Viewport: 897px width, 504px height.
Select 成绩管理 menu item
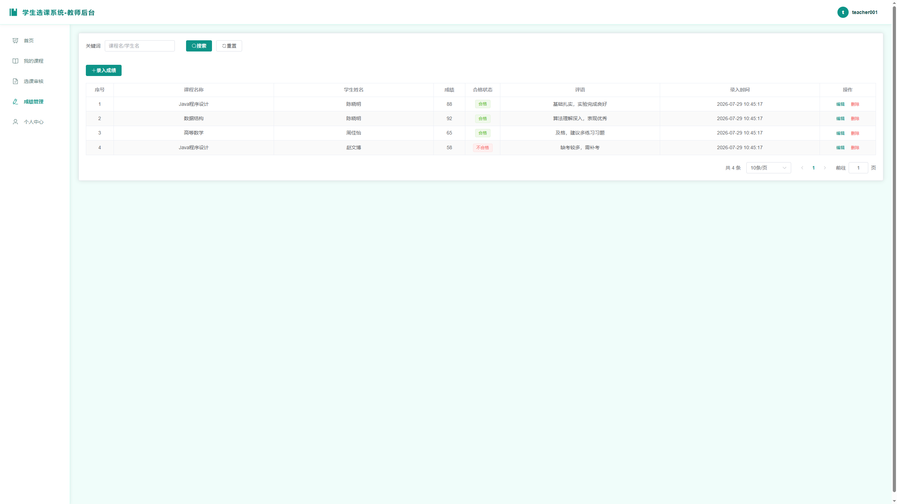tap(35, 102)
